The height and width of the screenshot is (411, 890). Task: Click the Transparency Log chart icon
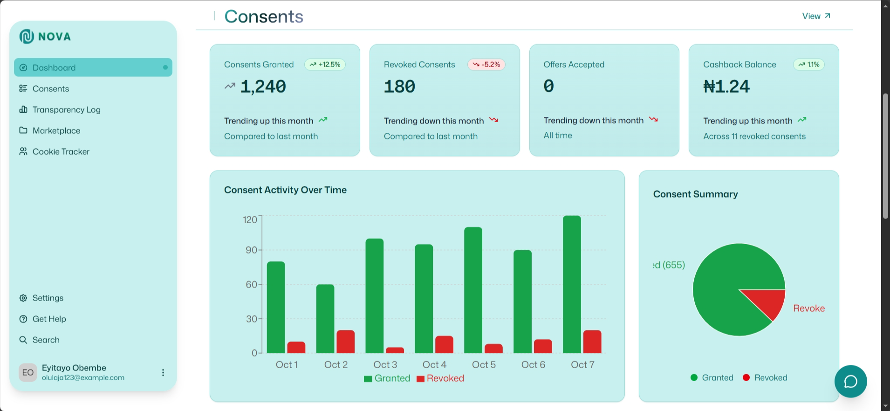(x=23, y=110)
